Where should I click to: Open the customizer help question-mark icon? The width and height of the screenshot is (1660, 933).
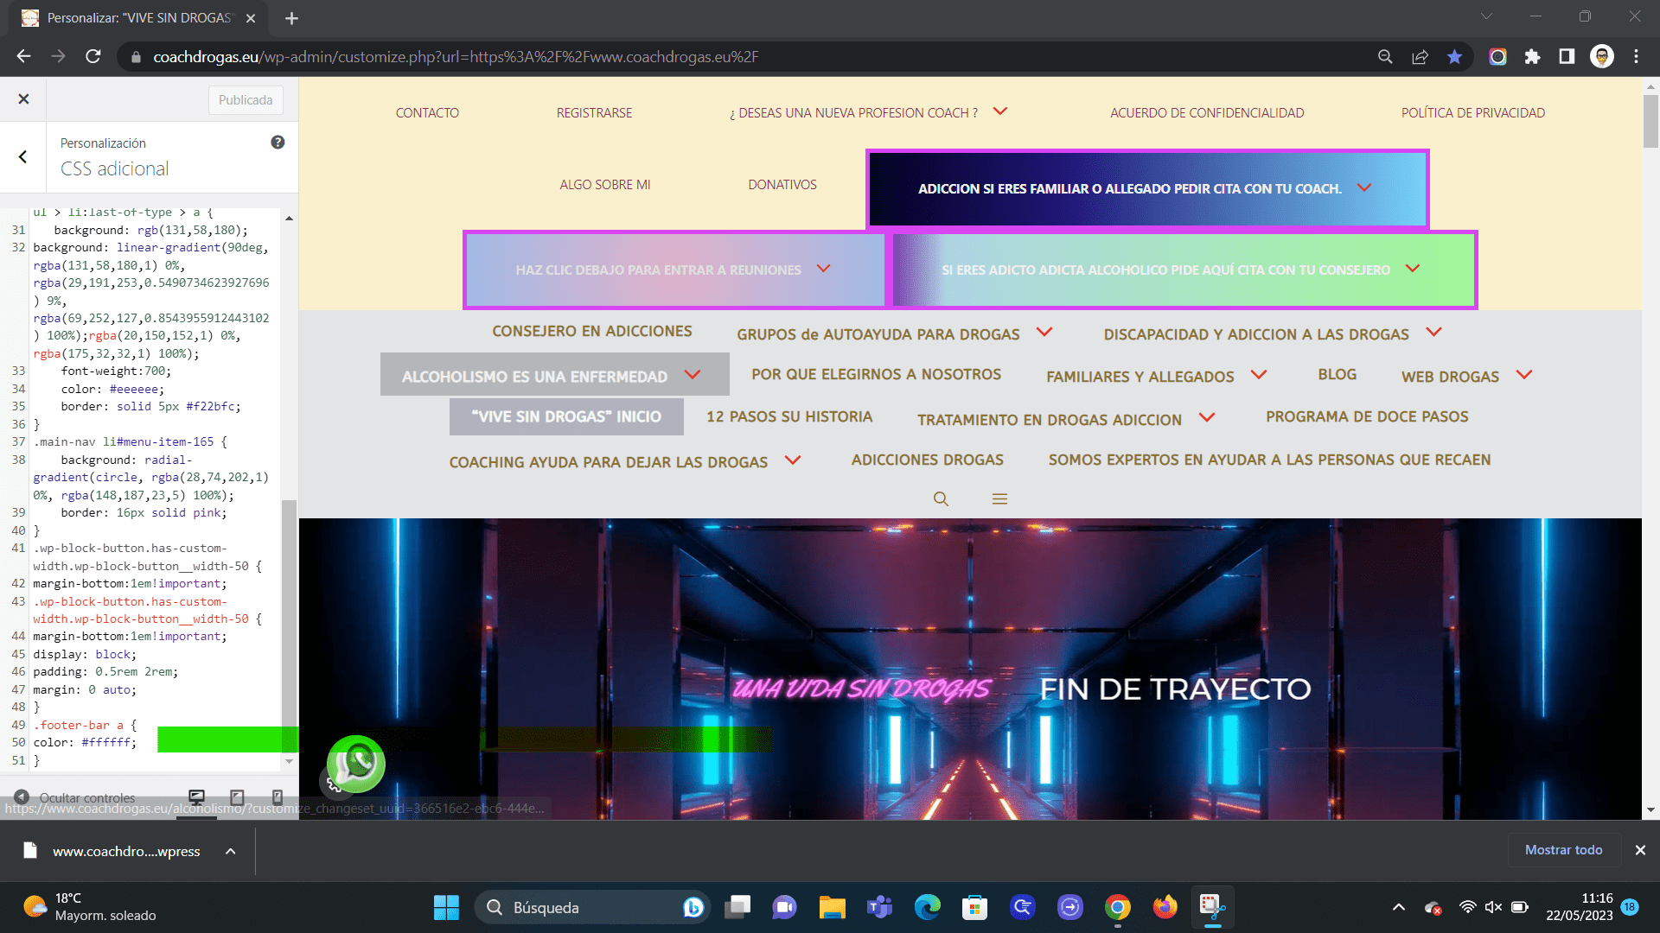point(278,143)
